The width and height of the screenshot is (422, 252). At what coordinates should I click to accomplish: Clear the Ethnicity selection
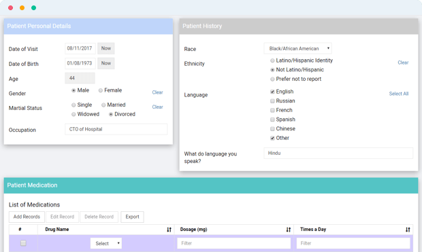tap(403, 62)
